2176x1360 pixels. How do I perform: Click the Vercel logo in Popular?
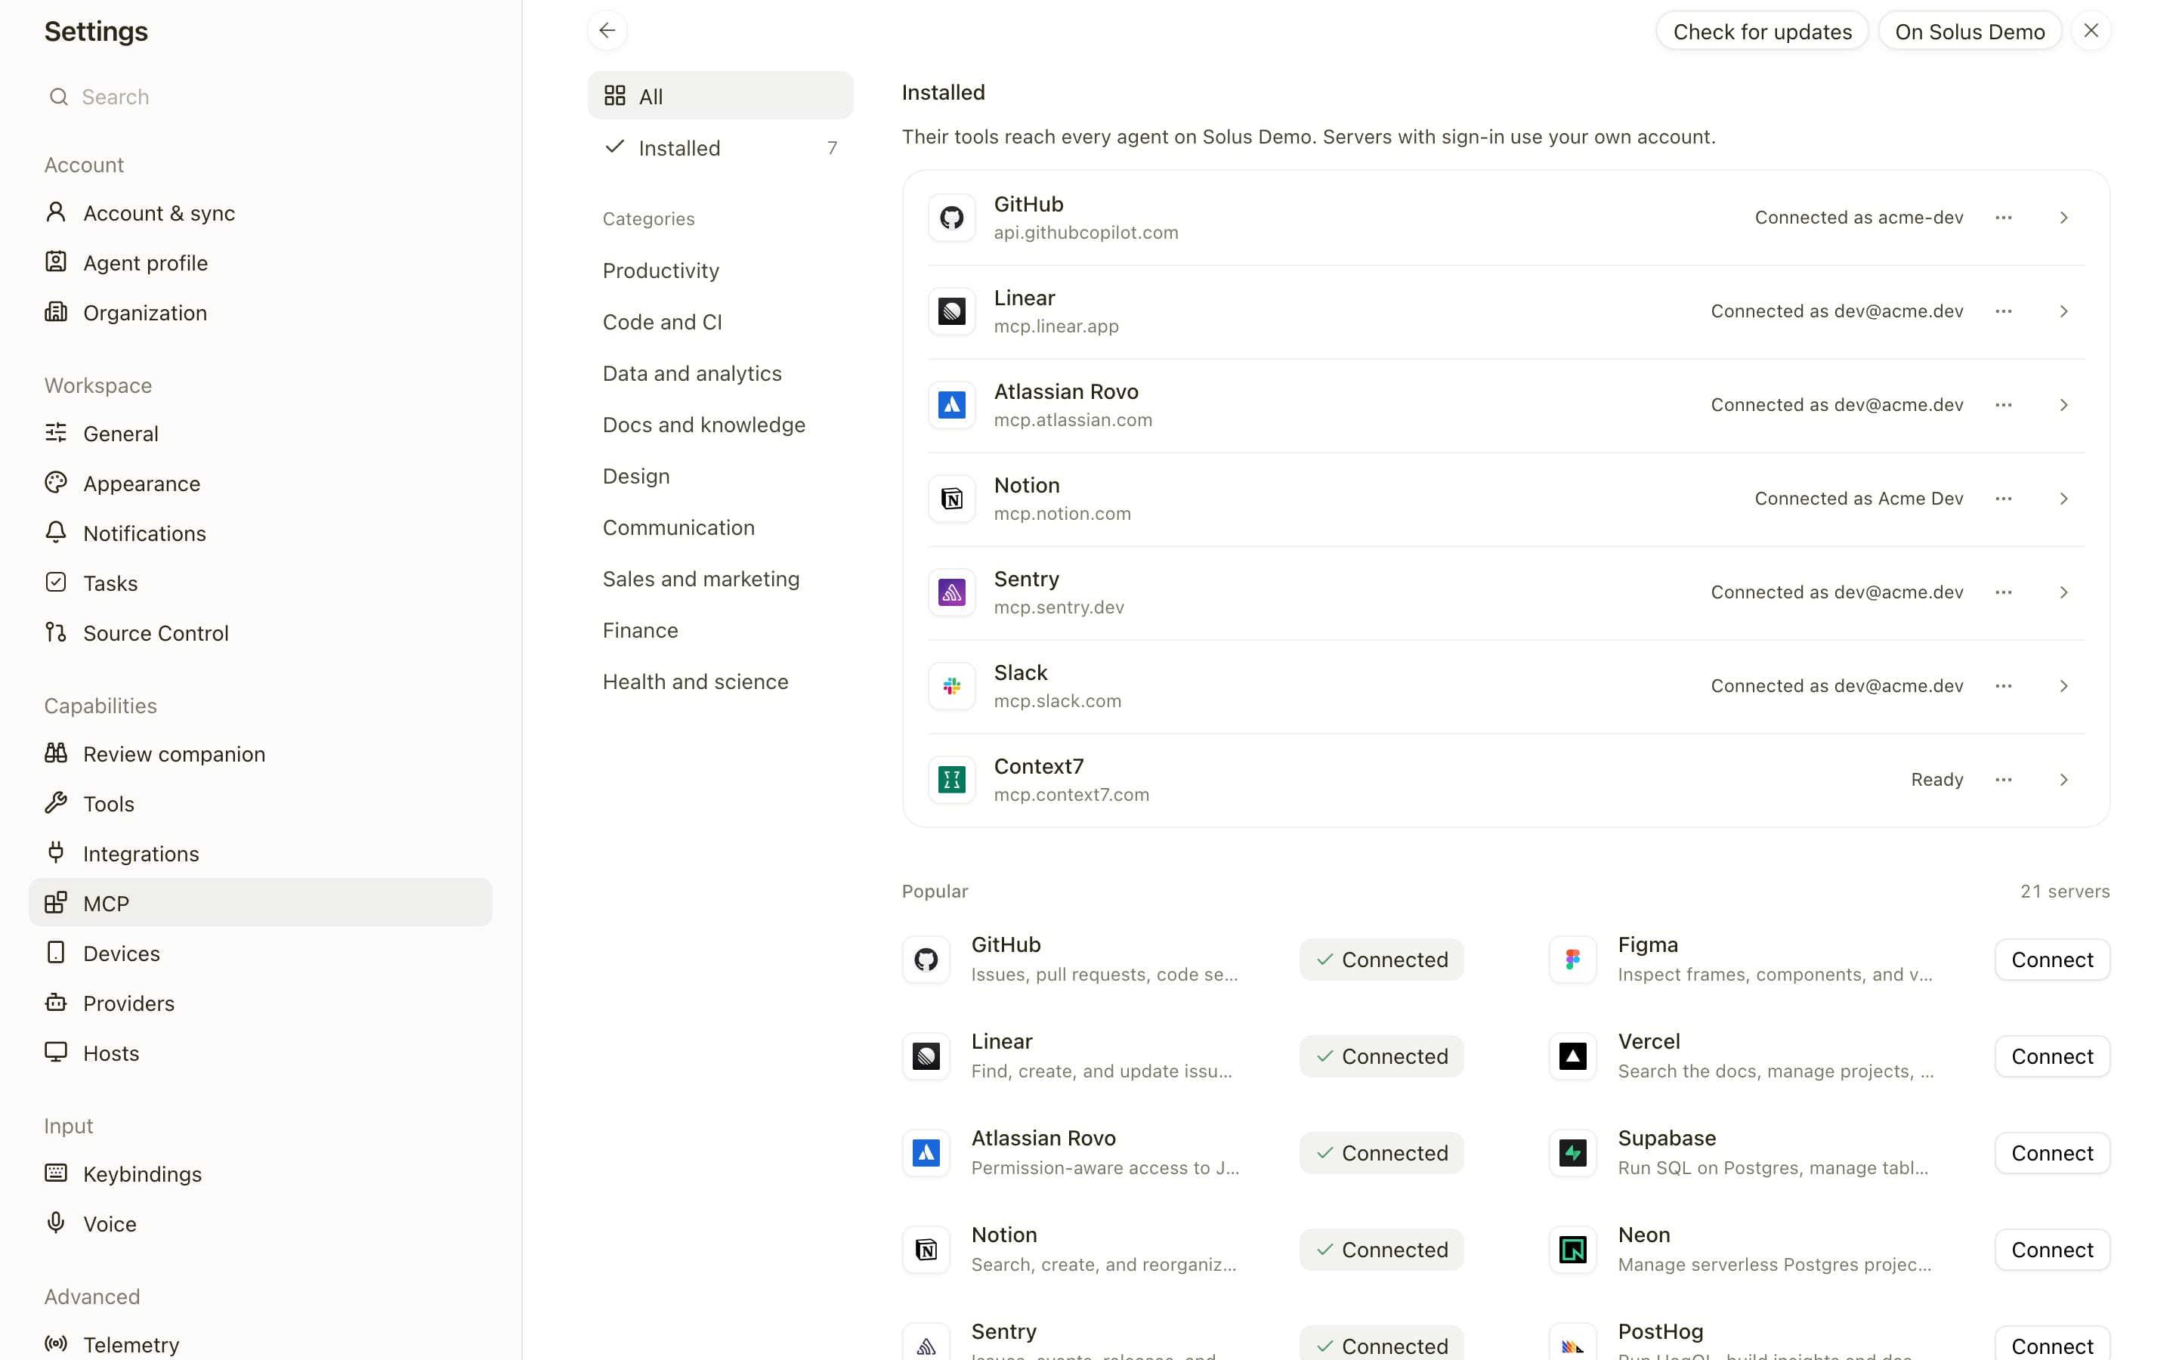pyautogui.click(x=1572, y=1056)
